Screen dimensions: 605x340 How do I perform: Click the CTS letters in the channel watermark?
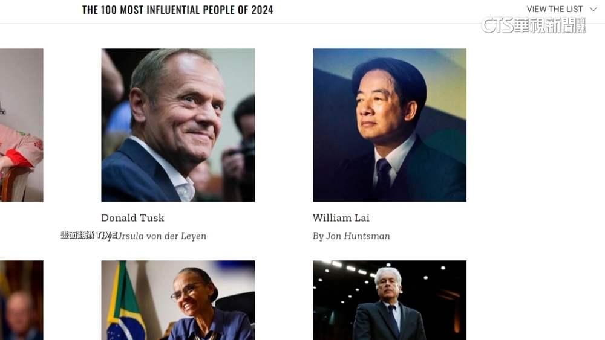497,25
